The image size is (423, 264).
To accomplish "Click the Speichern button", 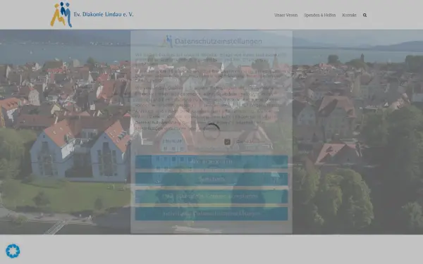I will 211,179.
